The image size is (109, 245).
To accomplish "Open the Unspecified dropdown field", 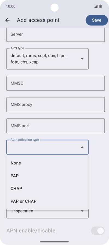I will tap(47, 214).
